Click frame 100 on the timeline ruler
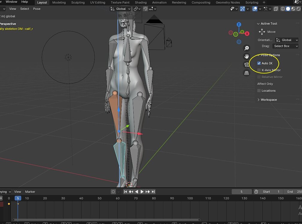The width and height of the screenshot is (302, 224). pyautogui.click(x=190, y=198)
